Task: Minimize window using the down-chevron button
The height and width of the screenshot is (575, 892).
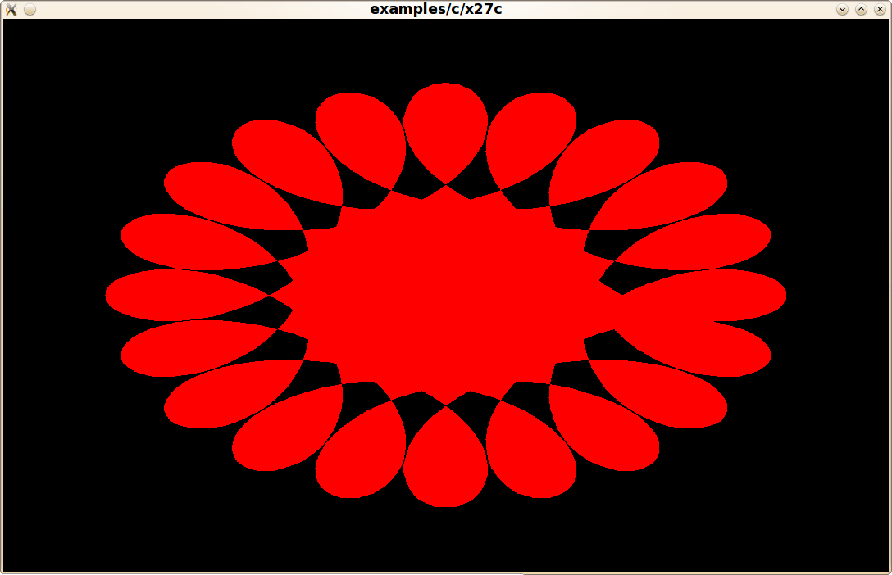Action: tap(842, 10)
